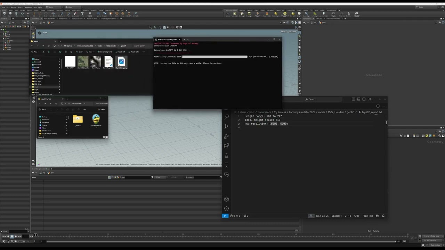Click Rotate left in geotiff Explorer
The width and height of the screenshot is (445, 250).
[x=121, y=52]
